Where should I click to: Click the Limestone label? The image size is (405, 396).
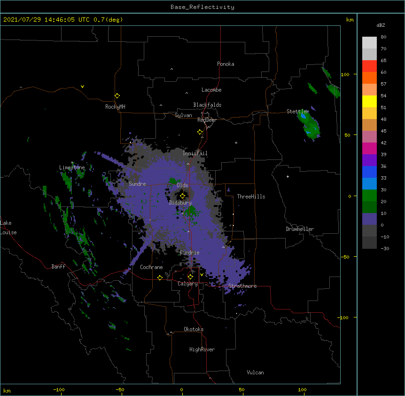point(72,167)
